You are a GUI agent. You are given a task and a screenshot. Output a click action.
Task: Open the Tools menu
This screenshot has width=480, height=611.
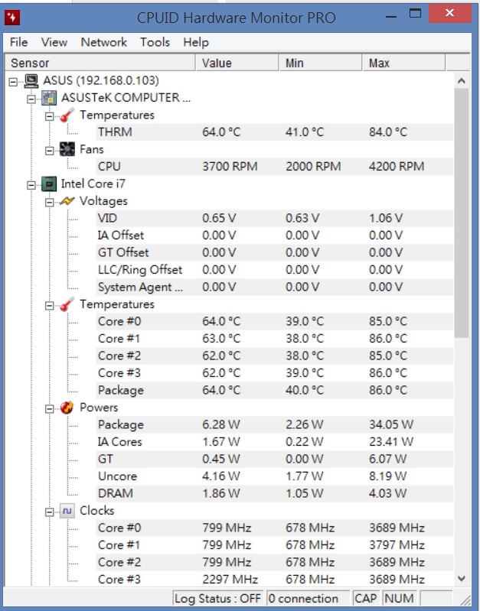[x=155, y=42]
